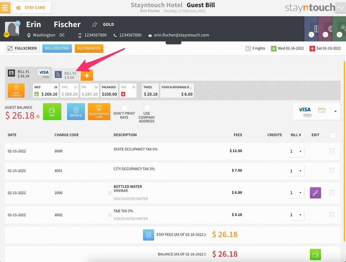Open the company card search tab
Screen dimensions: 346x262
311,29
